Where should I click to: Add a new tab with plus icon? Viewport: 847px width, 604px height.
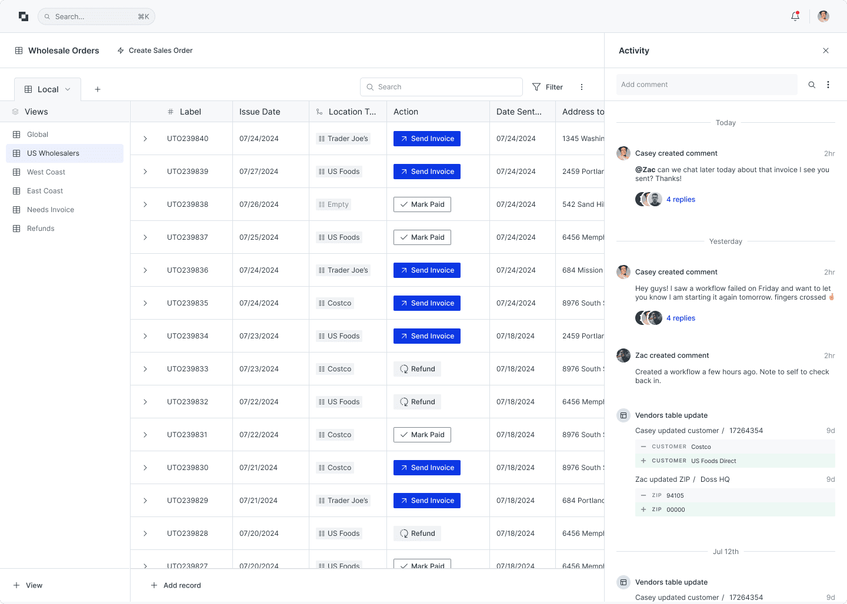tap(98, 89)
